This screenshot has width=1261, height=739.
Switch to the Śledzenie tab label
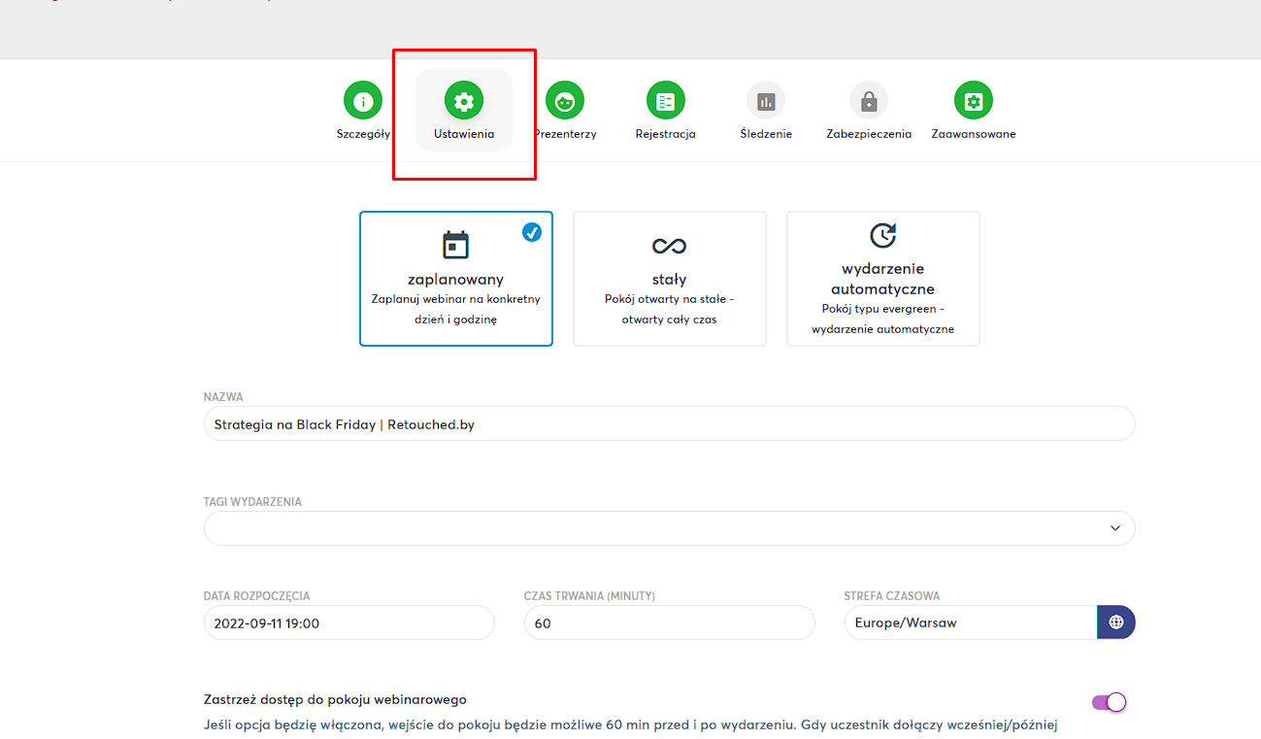click(x=766, y=134)
